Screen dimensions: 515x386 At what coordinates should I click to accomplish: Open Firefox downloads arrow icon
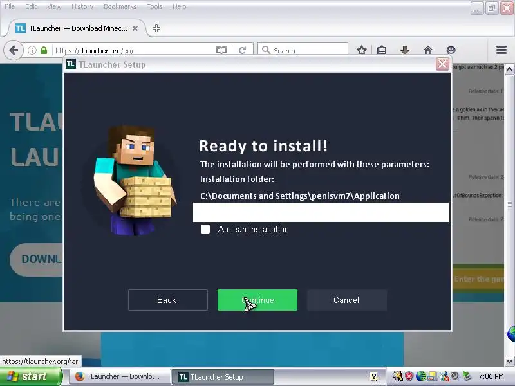click(405, 50)
